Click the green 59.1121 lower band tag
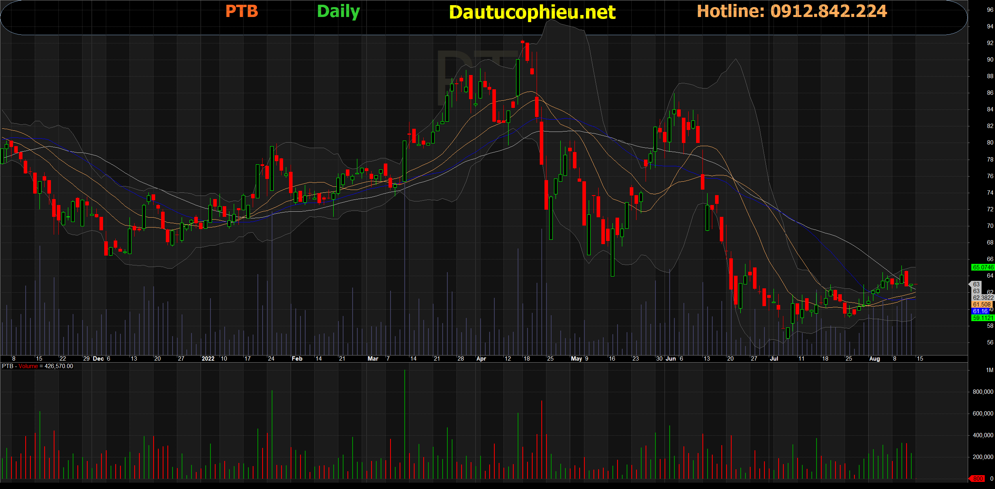 pyautogui.click(x=983, y=318)
